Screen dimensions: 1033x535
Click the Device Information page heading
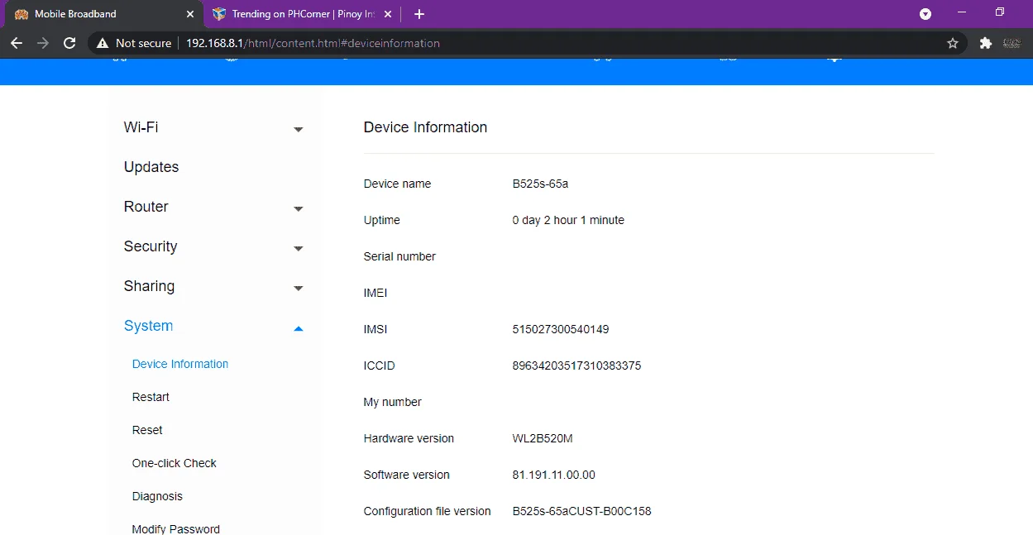tap(425, 127)
